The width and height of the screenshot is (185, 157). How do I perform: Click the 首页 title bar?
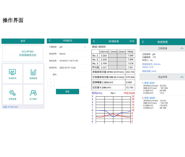click(x=23, y=41)
